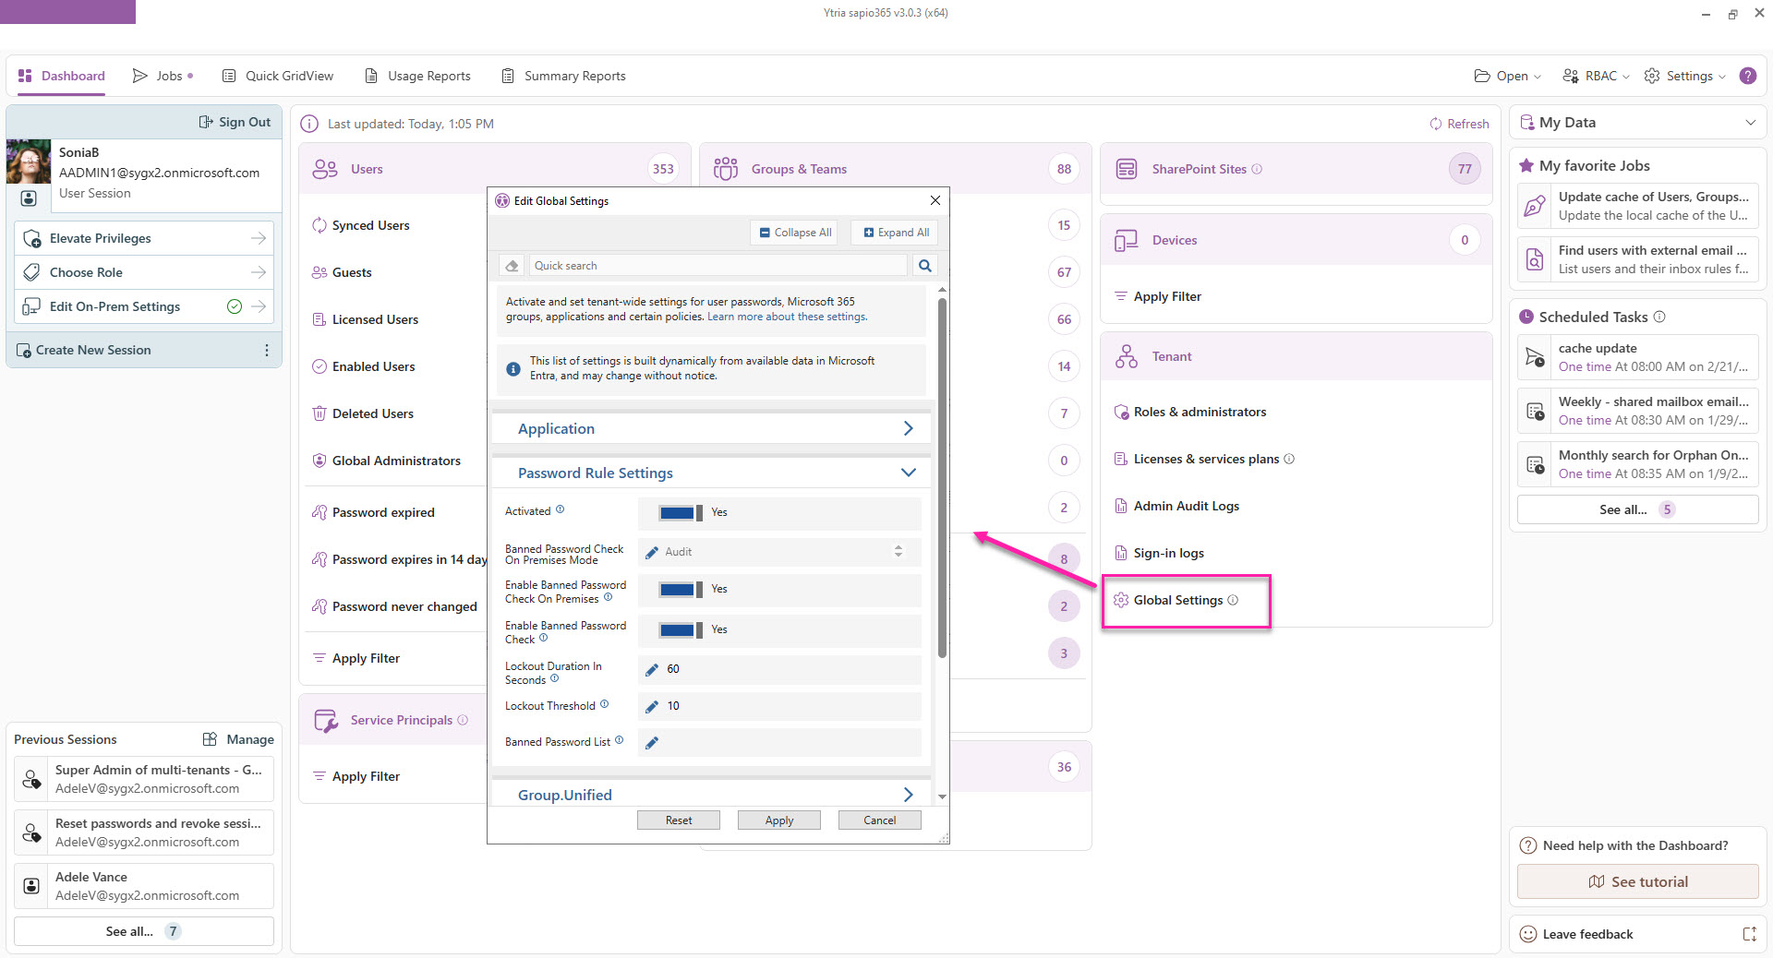Click the pencil icon next to Lockout Threshold
Viewport: 1773px width, 958px height.
tap(652, 706)
